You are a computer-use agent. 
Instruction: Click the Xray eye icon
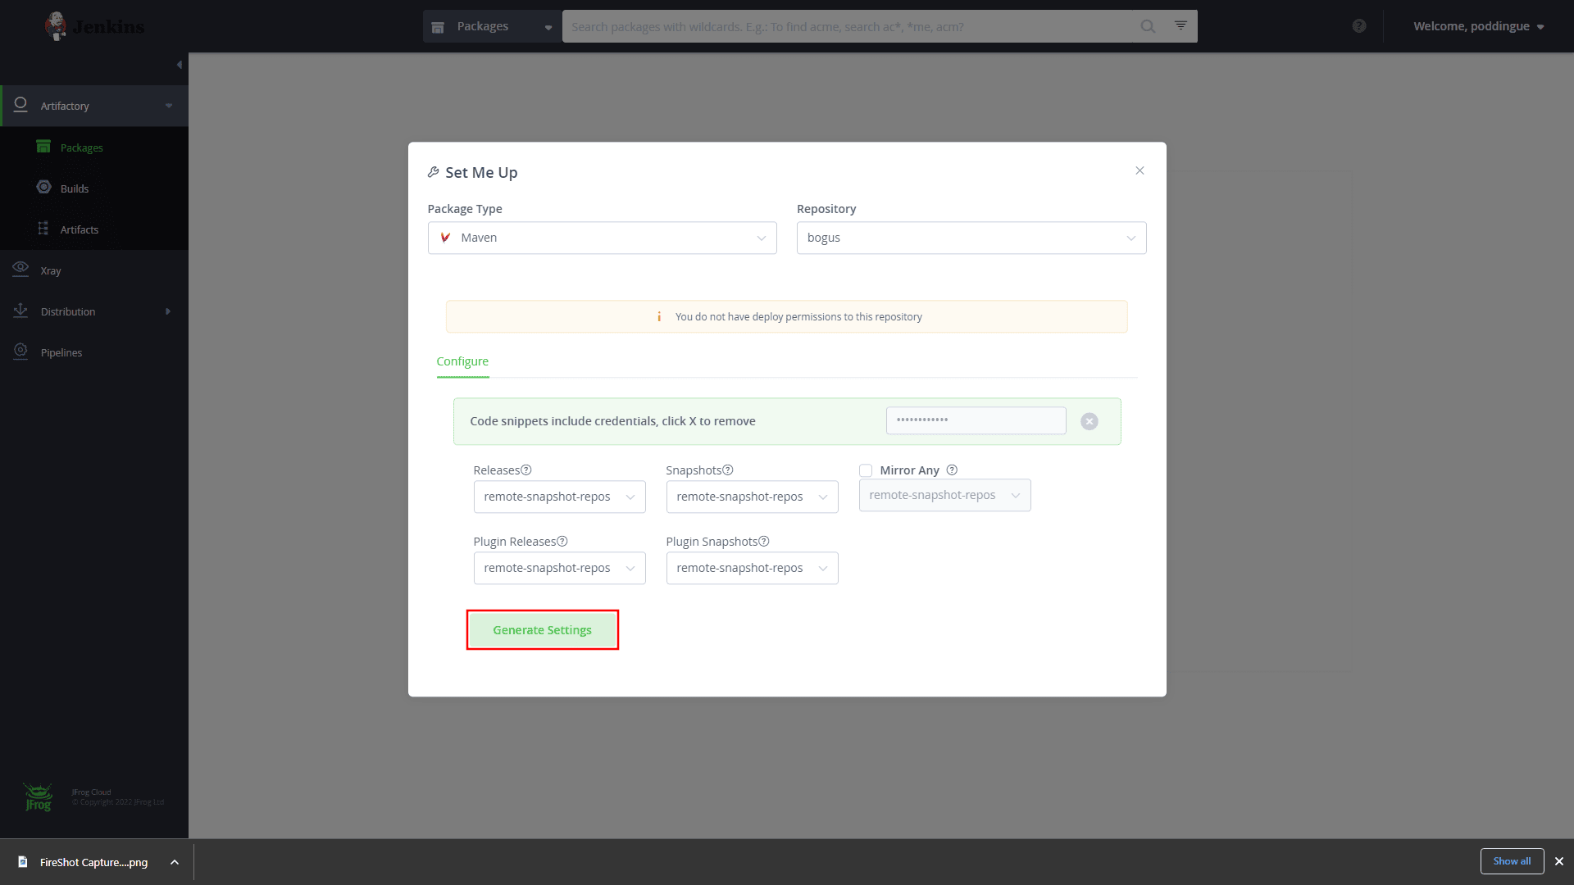click(x=21, y=269)
